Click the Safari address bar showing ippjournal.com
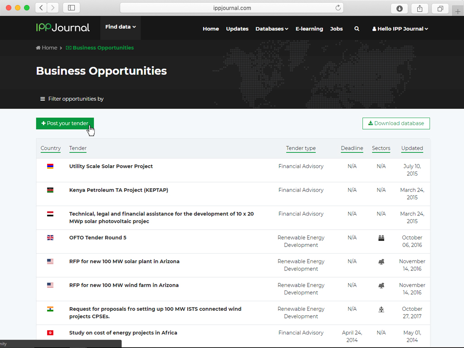Screen dimensions: 464x348 point(232,8)
